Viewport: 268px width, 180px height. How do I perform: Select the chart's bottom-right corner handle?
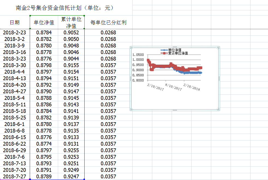click(x=219, y=110)
